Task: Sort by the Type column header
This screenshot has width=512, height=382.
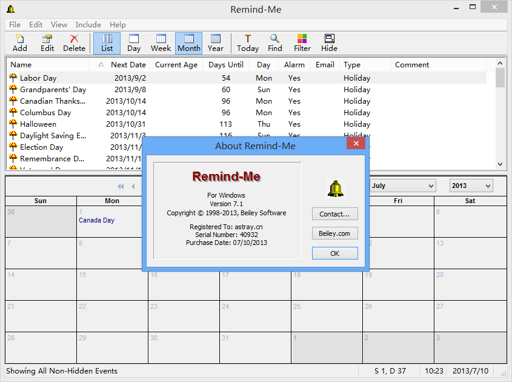Action: coord(365,65)
